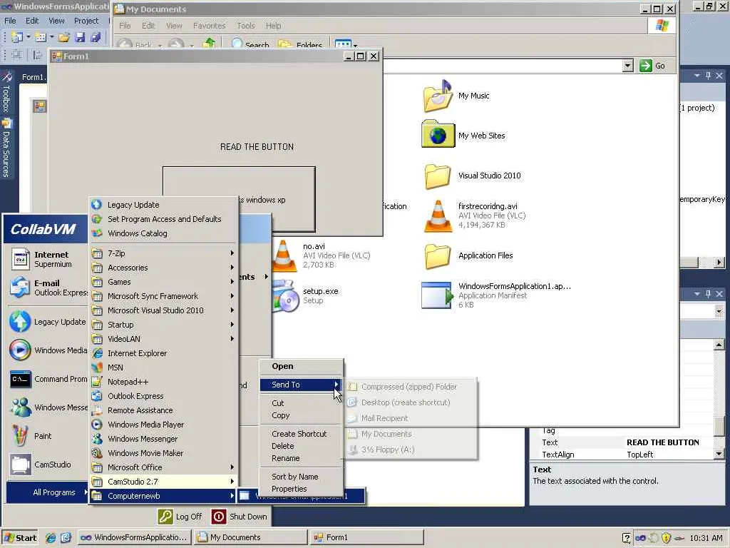Click the Up folder toolbar icon

[210, 44]
